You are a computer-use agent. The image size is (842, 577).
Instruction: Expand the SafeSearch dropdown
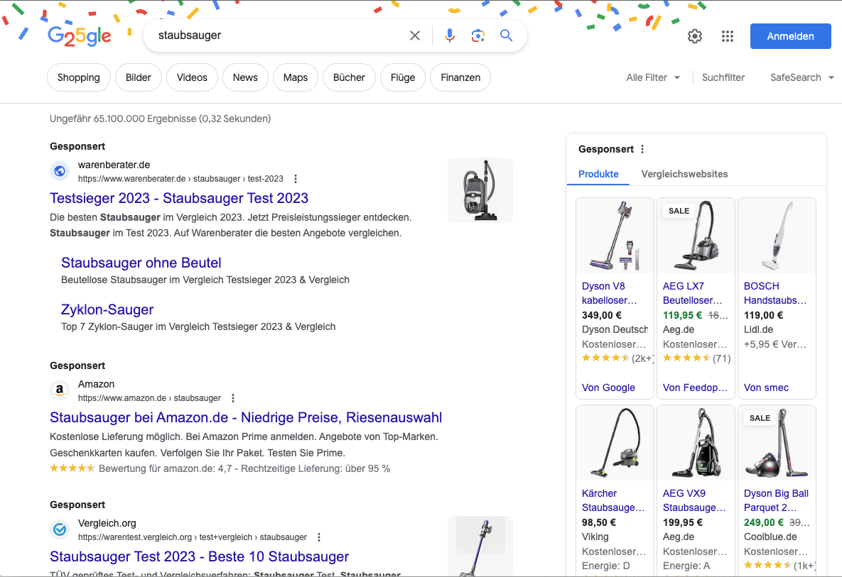pos(801,77)
